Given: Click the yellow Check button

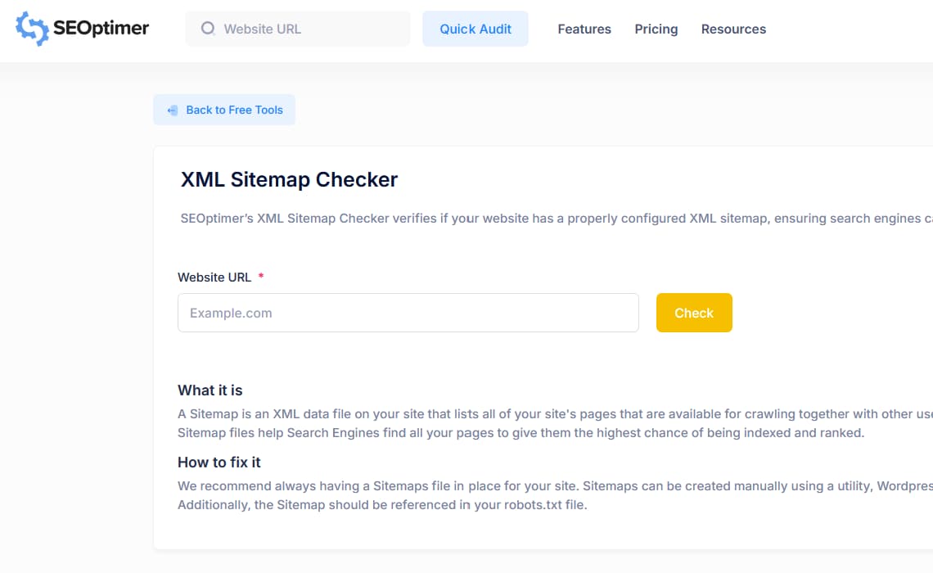Looking at the screenshot, I should (x=693, y=313).
